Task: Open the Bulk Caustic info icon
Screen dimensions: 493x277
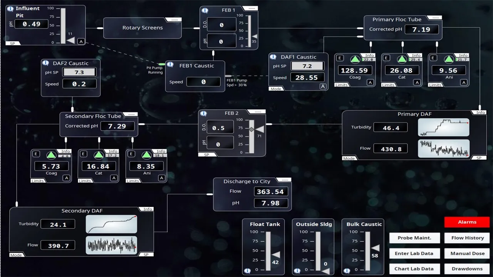Action: click(347, 270)
